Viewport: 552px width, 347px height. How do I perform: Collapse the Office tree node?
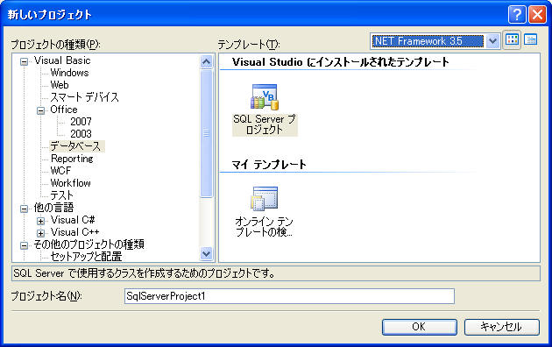(41, 111)
